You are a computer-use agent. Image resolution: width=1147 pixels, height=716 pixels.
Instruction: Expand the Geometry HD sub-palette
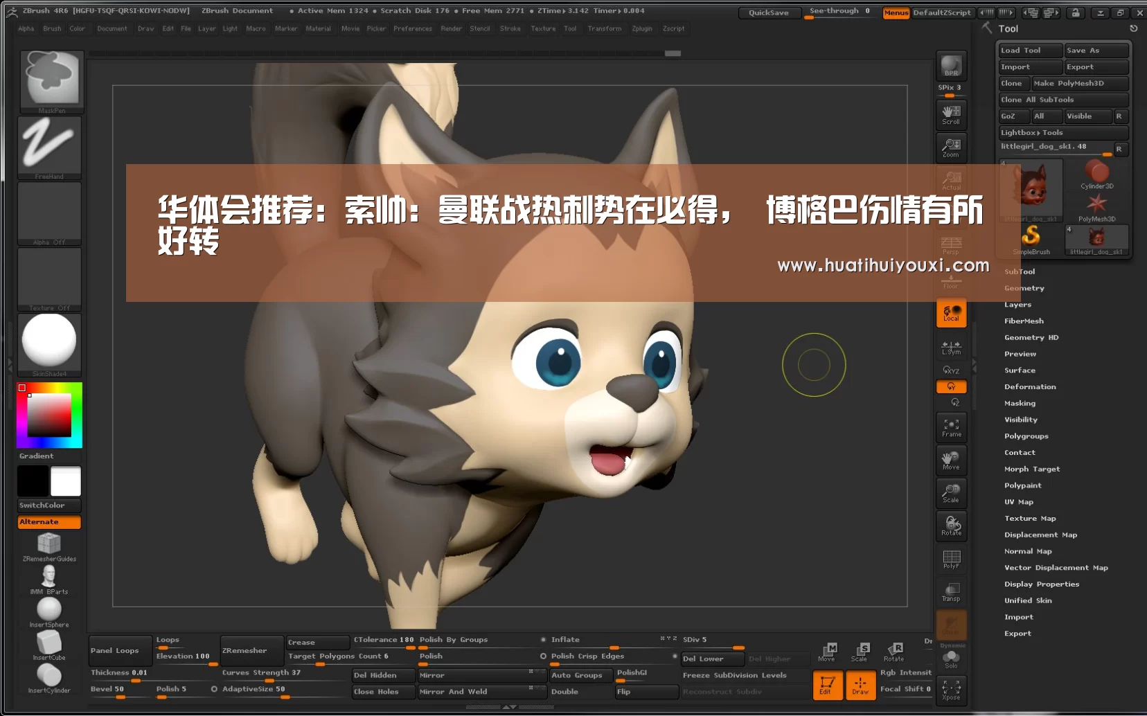[x=1031, y=338]
